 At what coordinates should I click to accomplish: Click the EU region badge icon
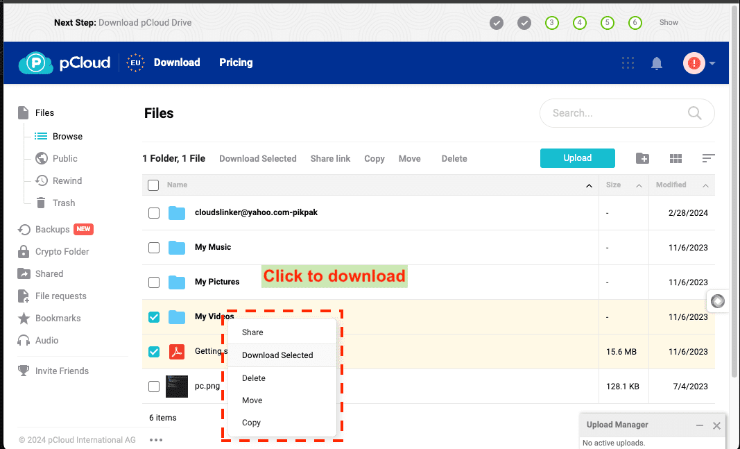point(135,62)
